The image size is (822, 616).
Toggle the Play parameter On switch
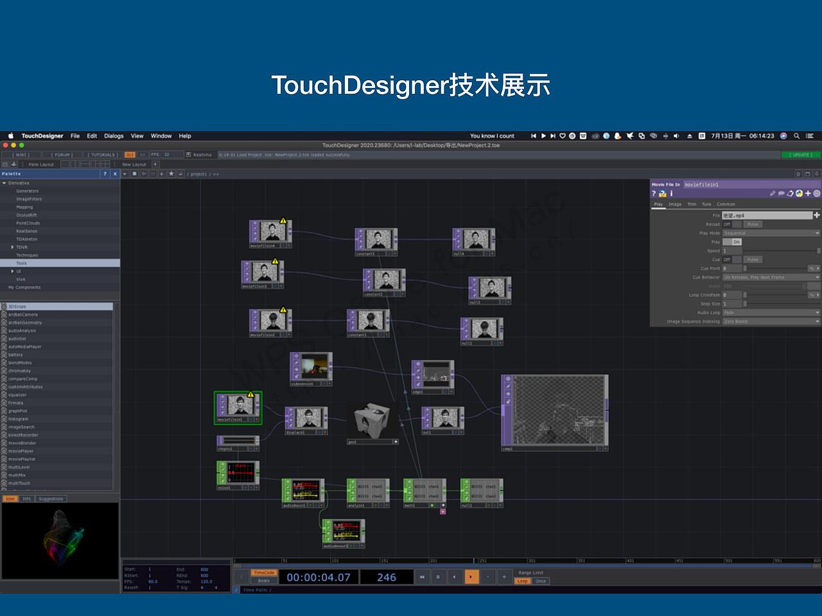pyautogui.click(x=732, y=242)
